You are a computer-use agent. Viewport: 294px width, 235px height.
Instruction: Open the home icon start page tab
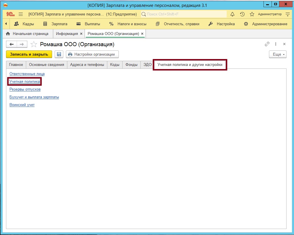pos(8,34)
